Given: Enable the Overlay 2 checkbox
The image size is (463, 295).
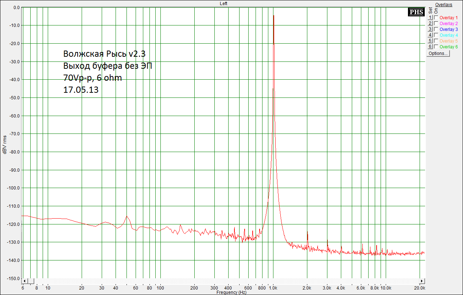Looking at the screenshot, I should pos(436,23).
